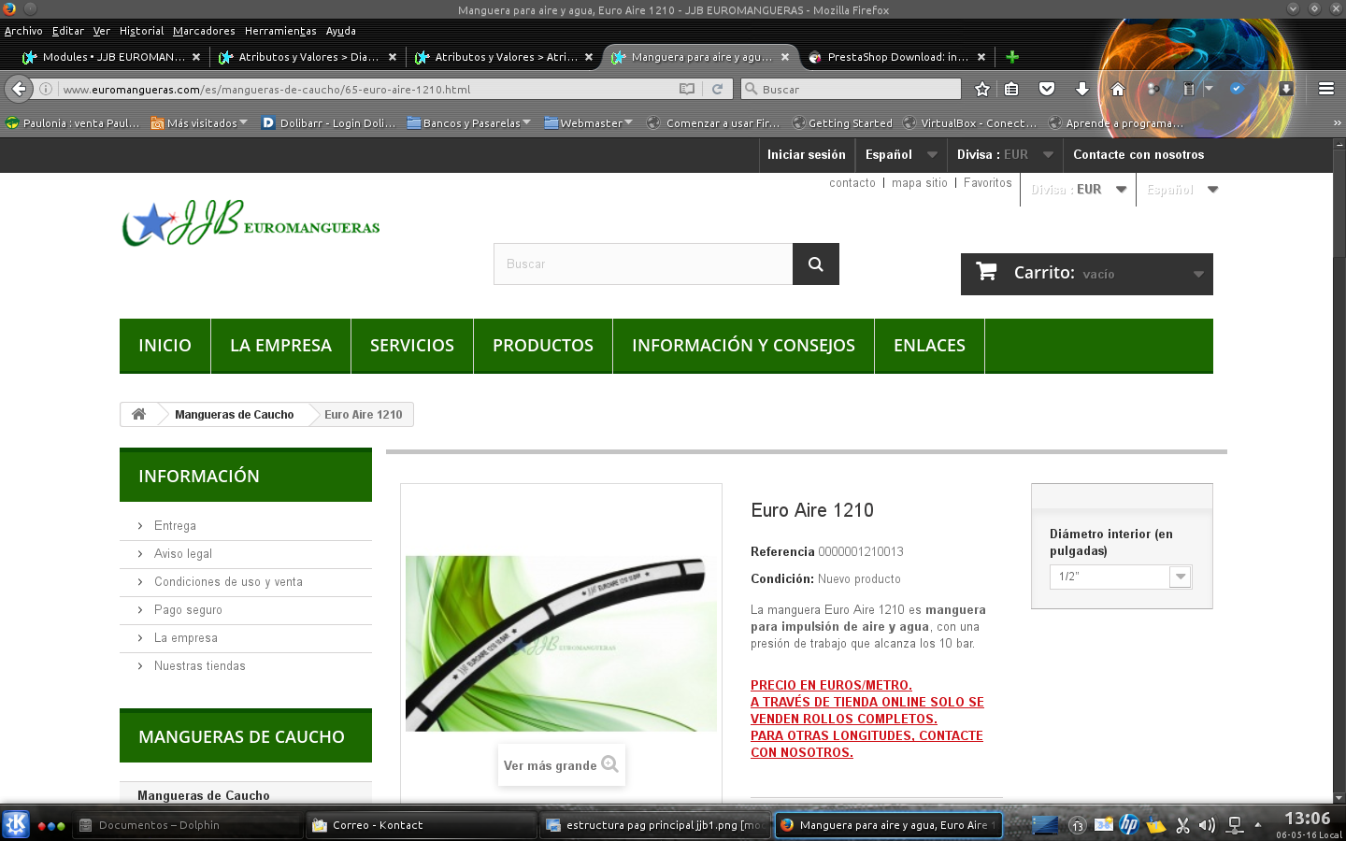Click the Euro Aire 1210 product image

point(561,643)
